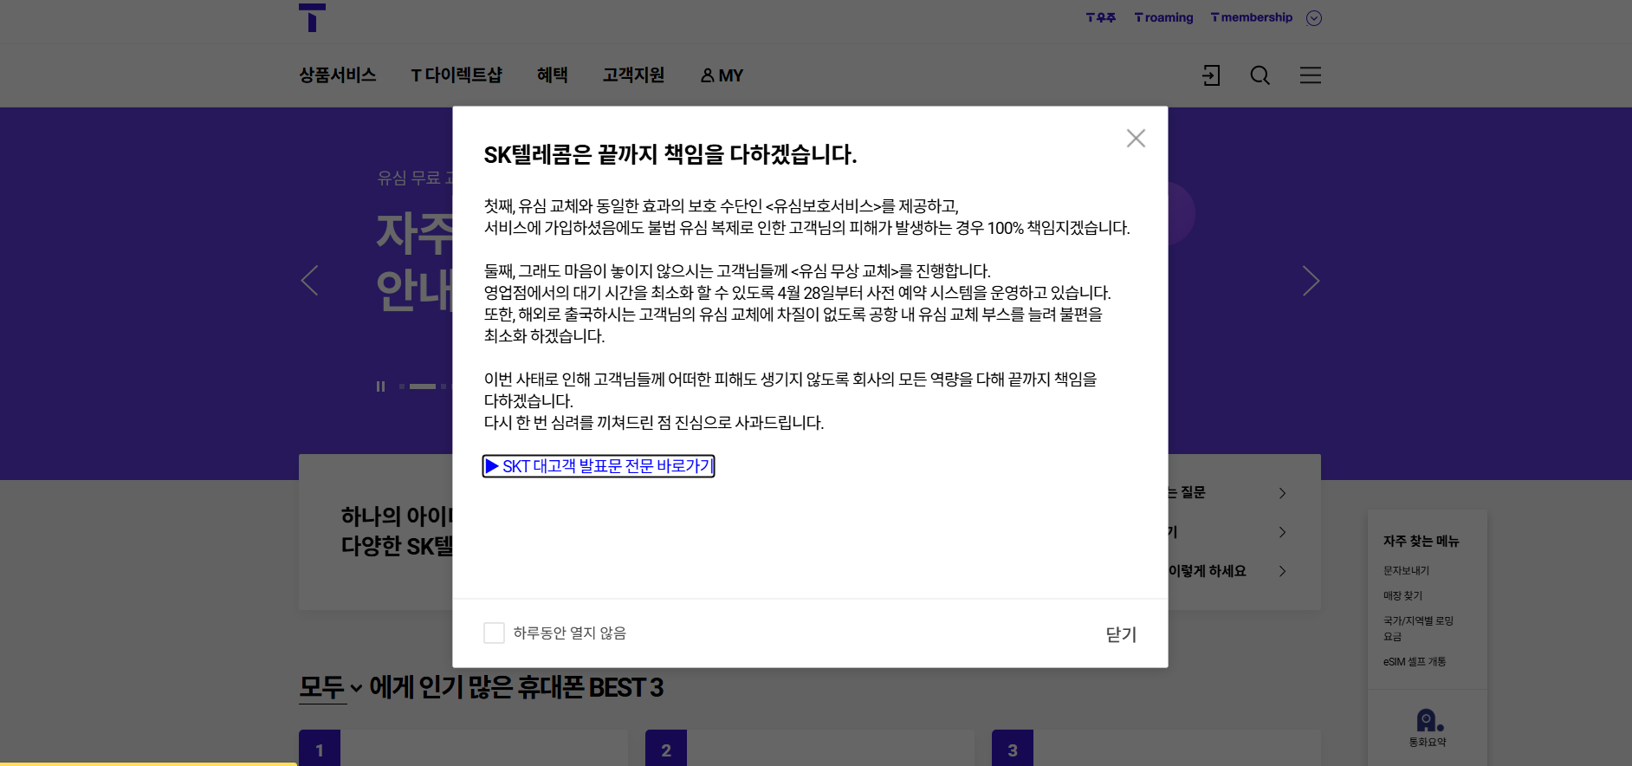Viewport: 1632px width, 766px height.
Task: Open the 상품서비스 menu
Action: point(338,75)
